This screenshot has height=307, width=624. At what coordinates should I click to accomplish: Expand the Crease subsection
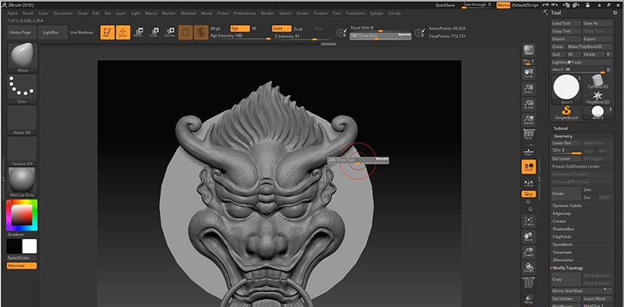(x=559, y=221)
